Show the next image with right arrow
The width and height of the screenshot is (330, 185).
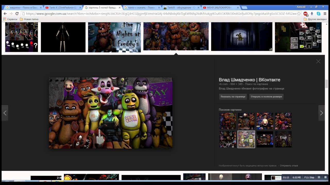click(321, 113)
